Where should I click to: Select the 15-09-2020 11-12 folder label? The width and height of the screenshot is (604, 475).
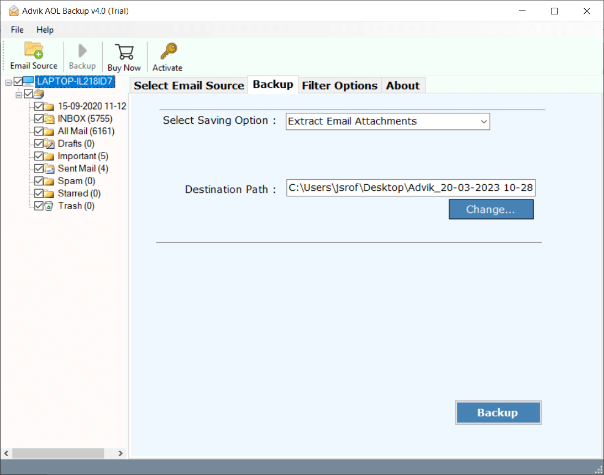pyautogui.click(x=92, y=106)
